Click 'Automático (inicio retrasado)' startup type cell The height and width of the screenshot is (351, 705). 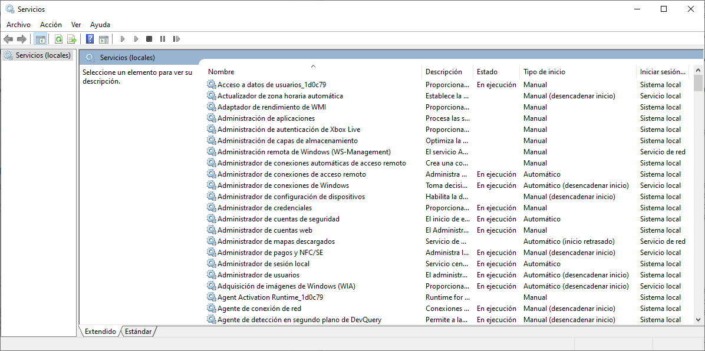coord(569,241)
